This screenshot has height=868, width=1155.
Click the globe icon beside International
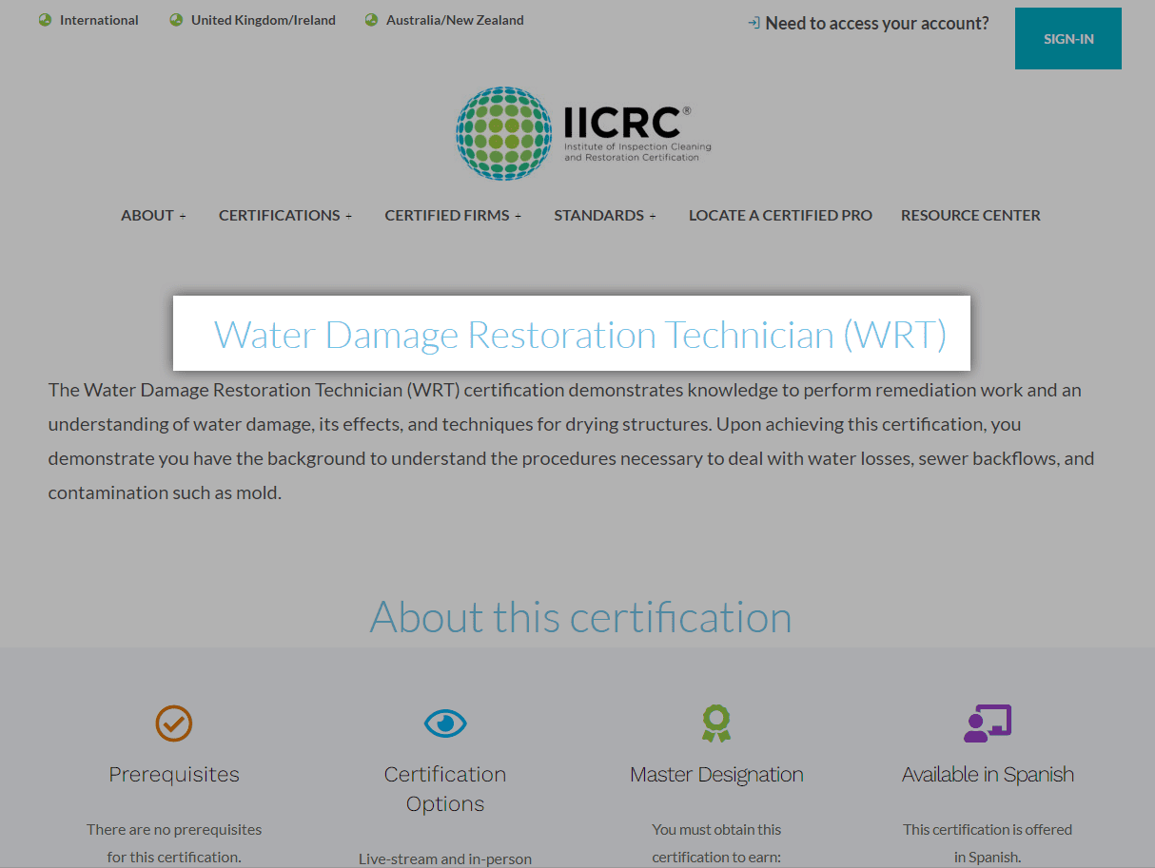pos(45,20)
